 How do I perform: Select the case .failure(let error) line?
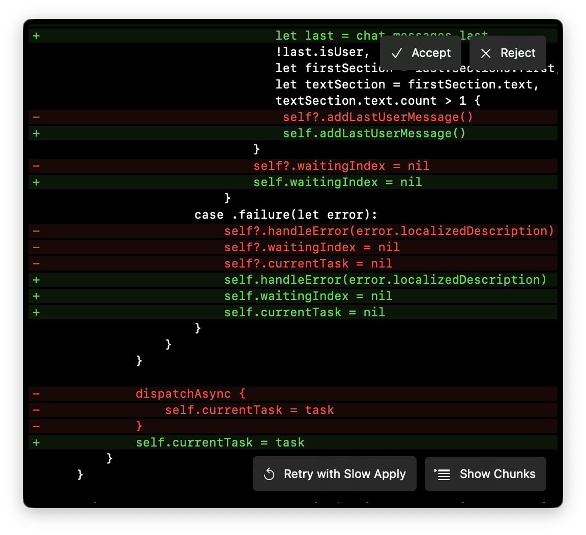[x=285, y=214]
